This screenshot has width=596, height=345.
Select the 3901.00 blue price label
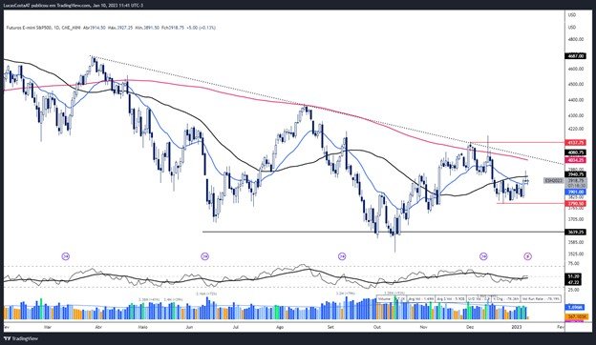[576, 193]
